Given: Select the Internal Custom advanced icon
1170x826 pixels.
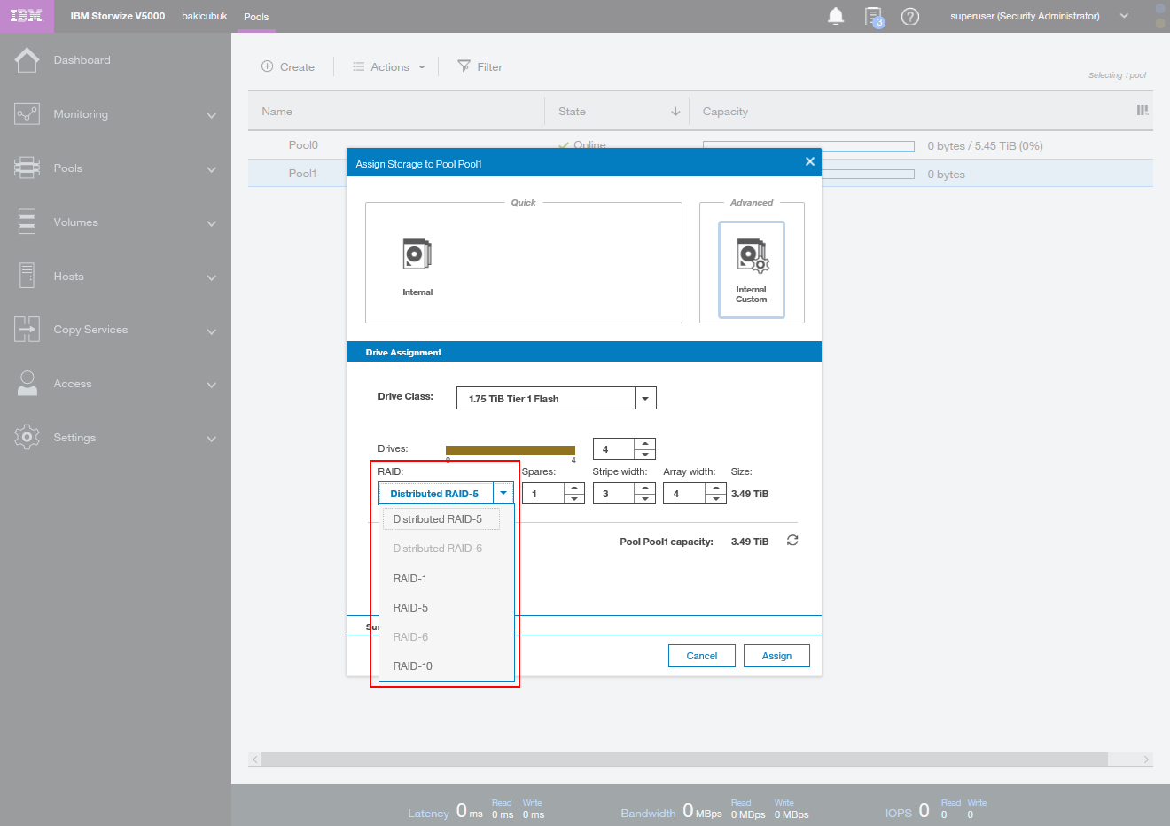Looking at the screenshot, I should 752,269.
